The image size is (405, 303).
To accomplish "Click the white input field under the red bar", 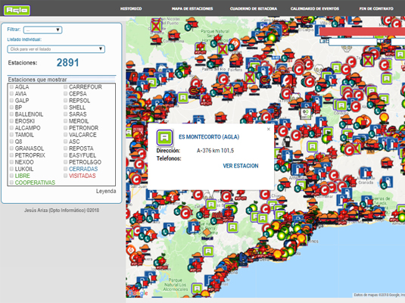I will point(353,42).
